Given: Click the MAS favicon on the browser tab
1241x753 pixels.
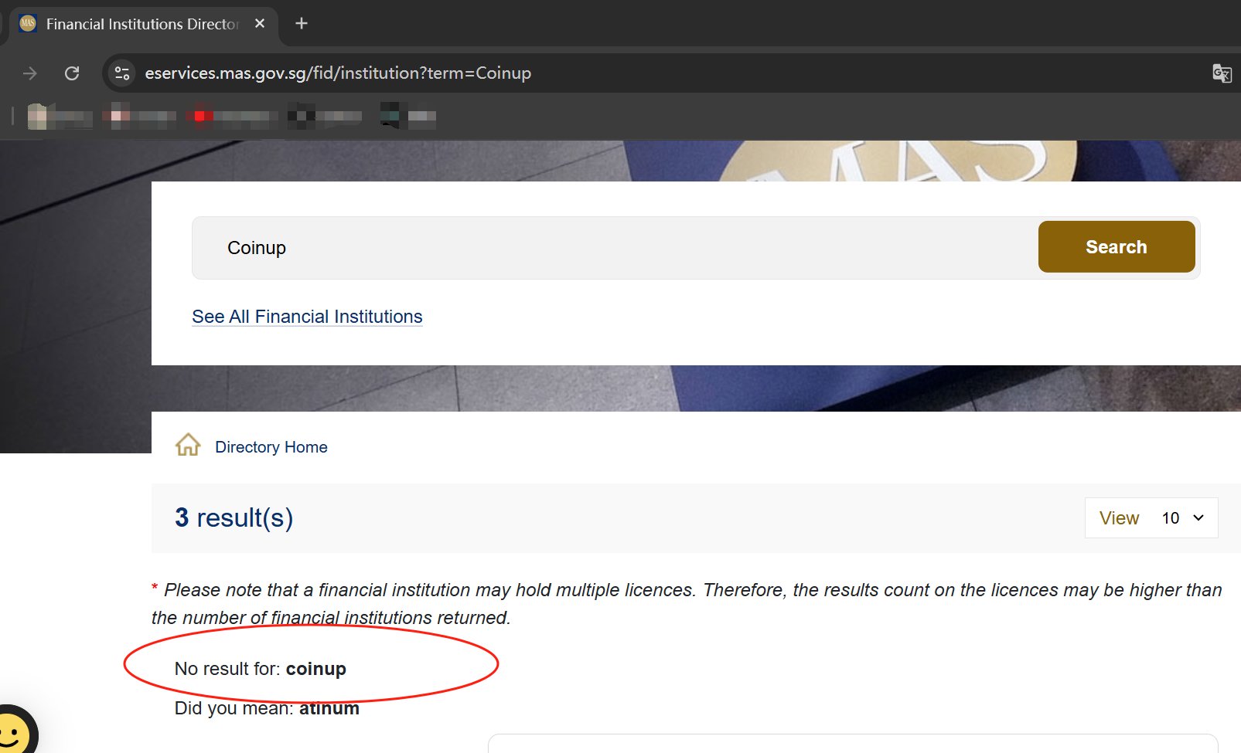Looking at the screenshot, I should click(x=28, y=24).
